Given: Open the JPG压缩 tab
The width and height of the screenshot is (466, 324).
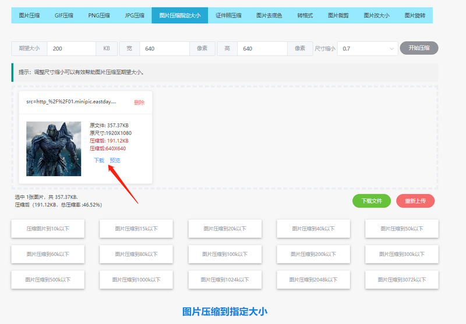Looking at the screenshot, I should point(135,16).
